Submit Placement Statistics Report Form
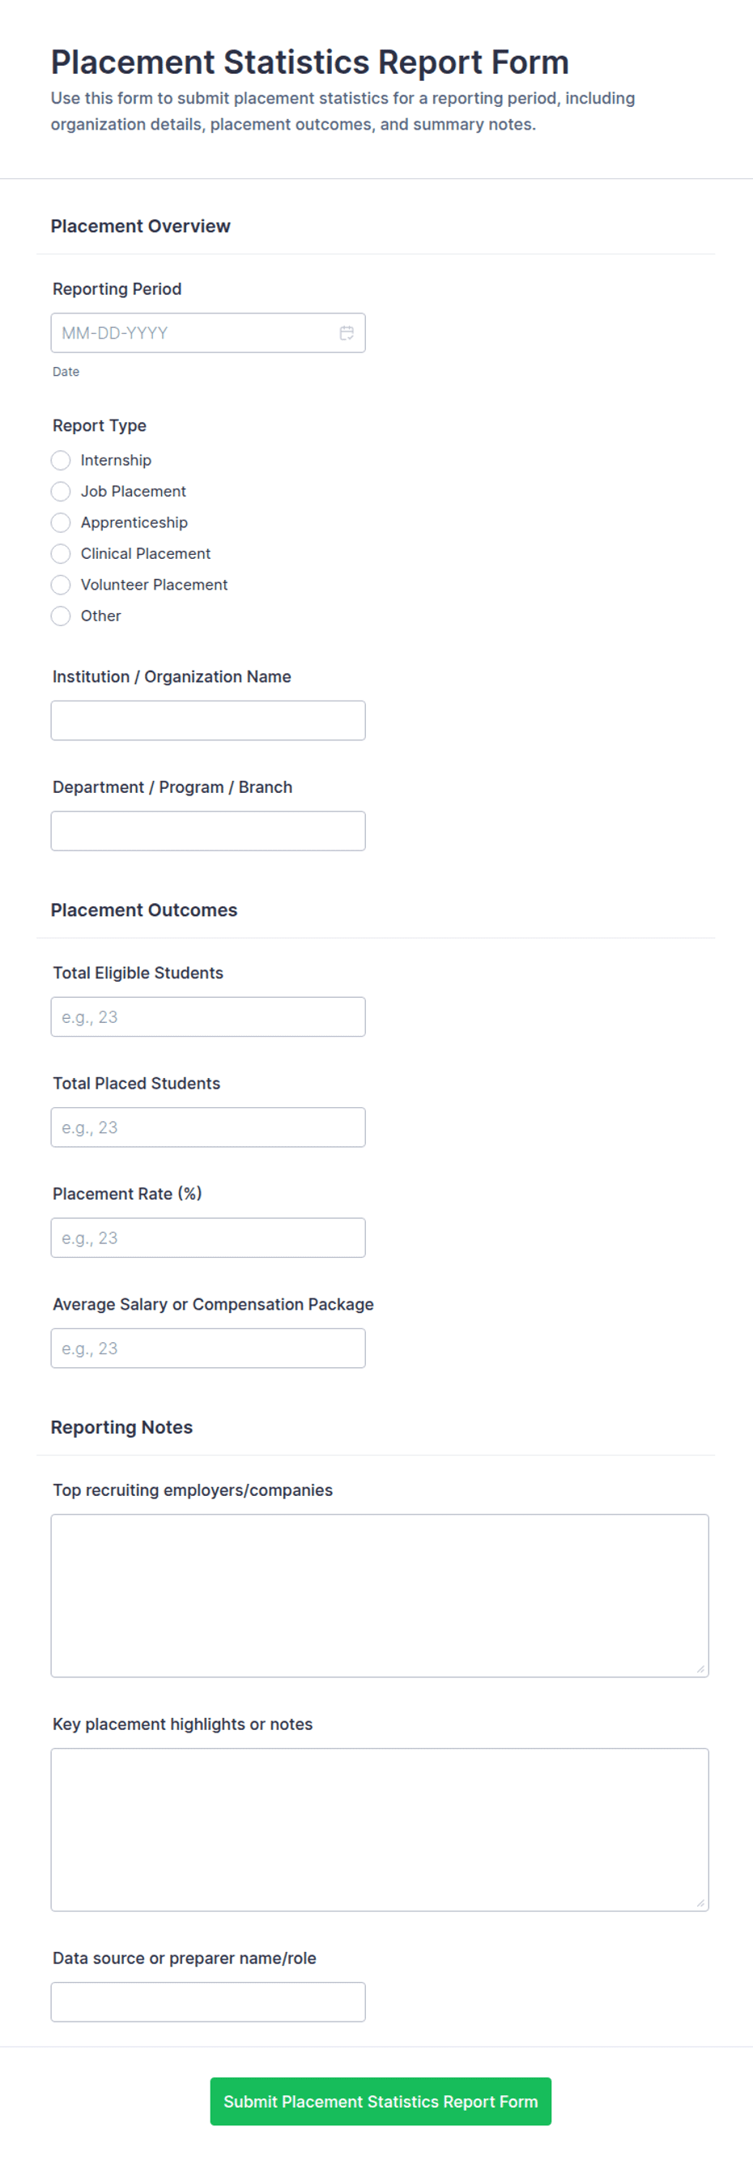Viewport: 753px width, 2165px height. [x=380, y=2101]
